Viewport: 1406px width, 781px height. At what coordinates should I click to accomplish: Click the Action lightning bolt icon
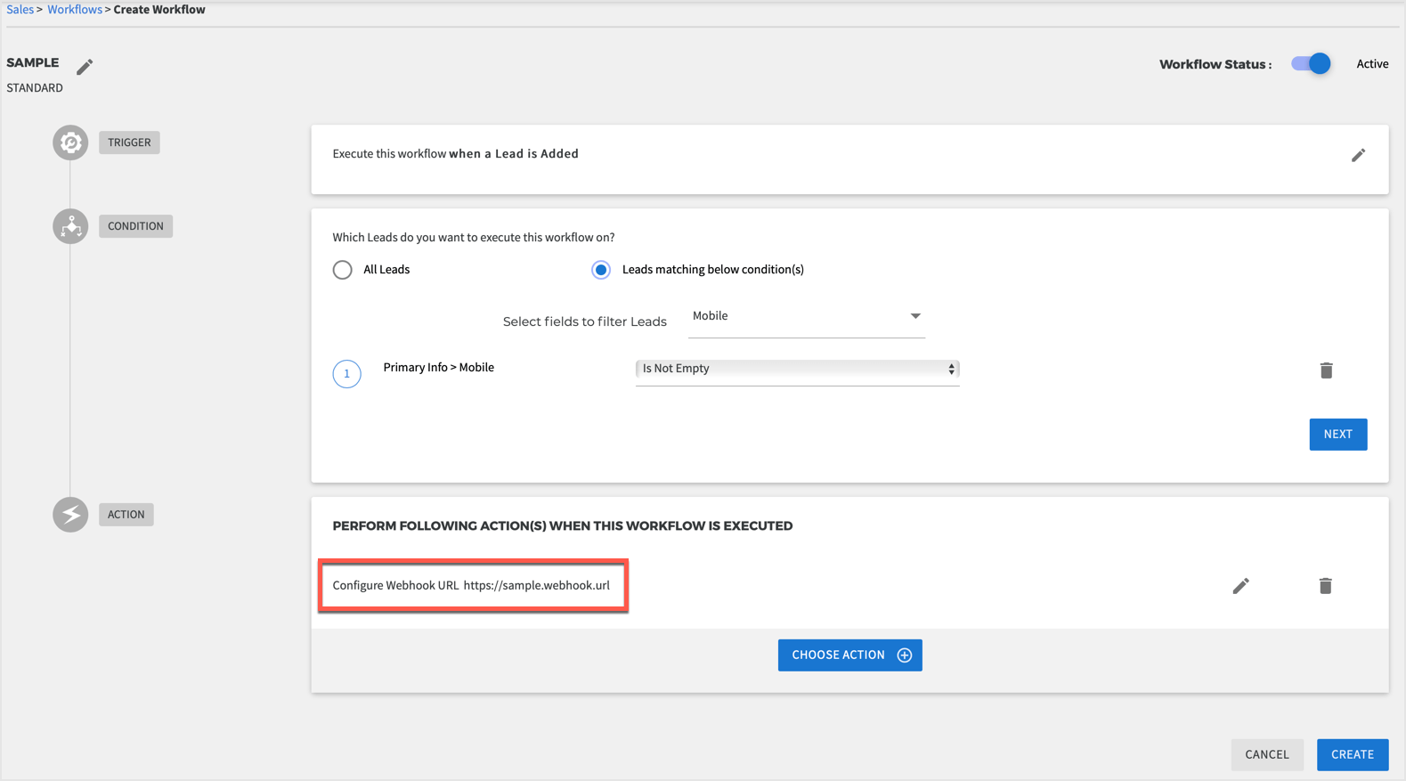click(x=70, y=515)
